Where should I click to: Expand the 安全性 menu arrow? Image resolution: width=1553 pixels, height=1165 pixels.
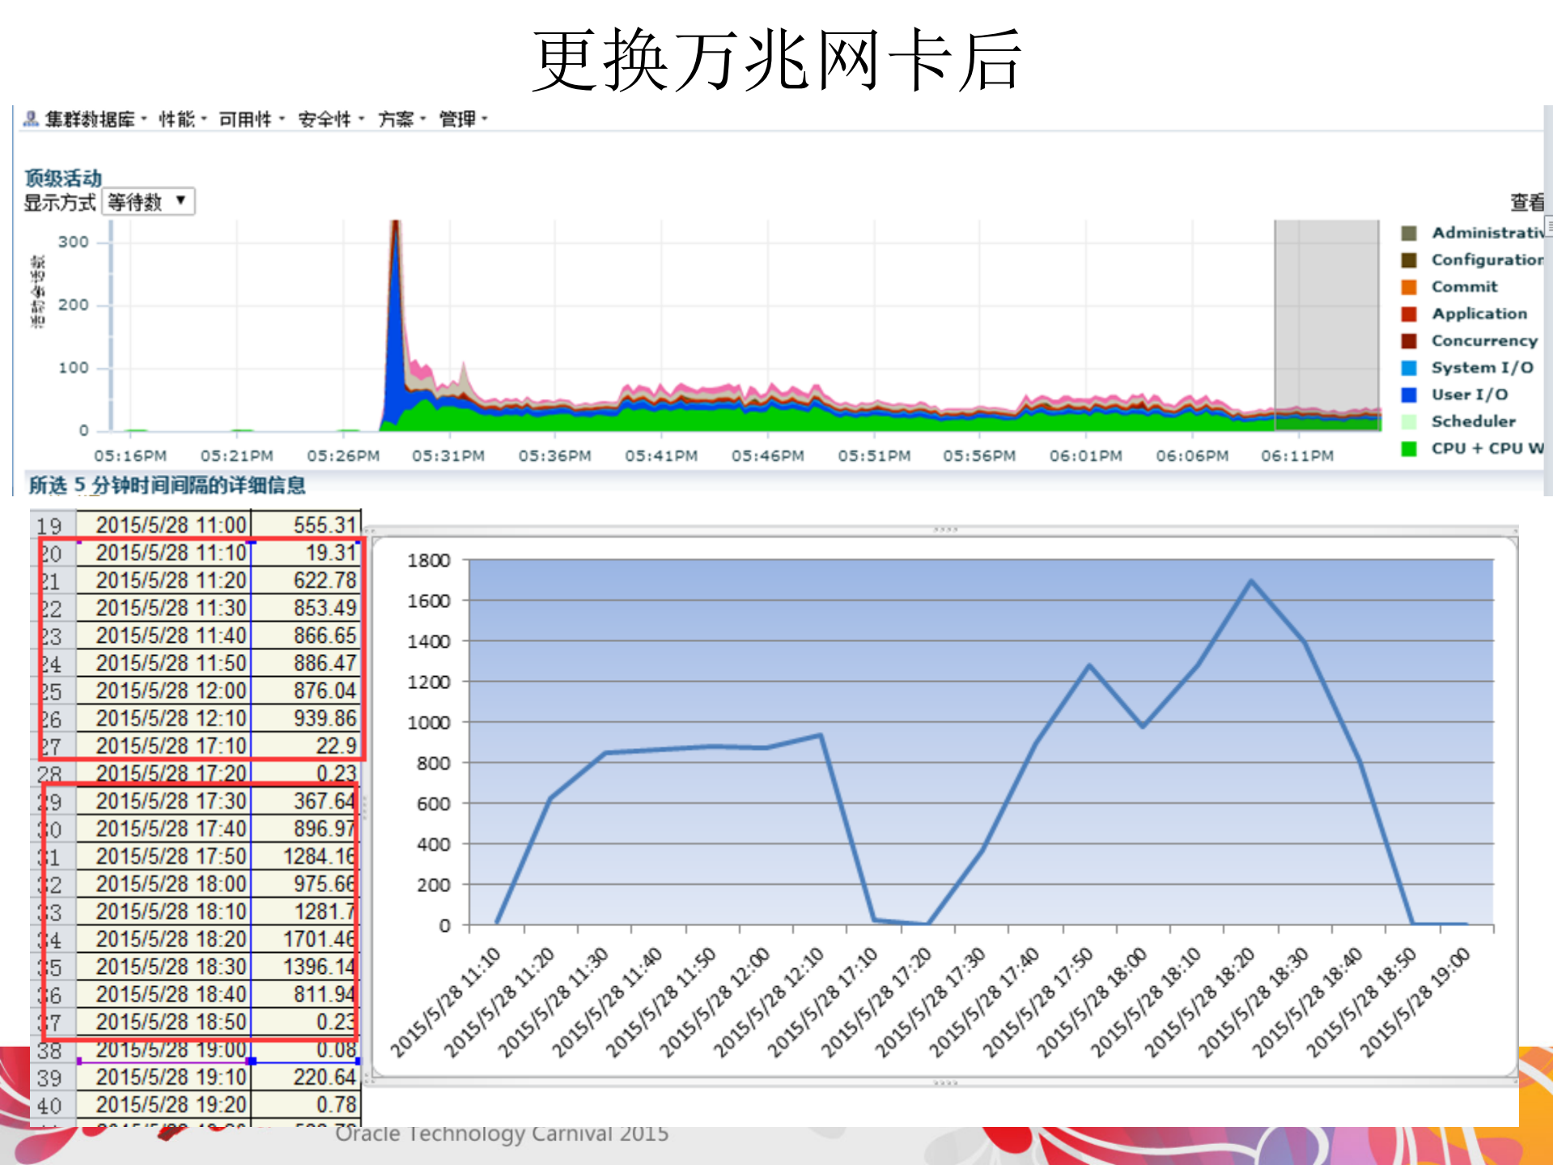pos(362,119)
